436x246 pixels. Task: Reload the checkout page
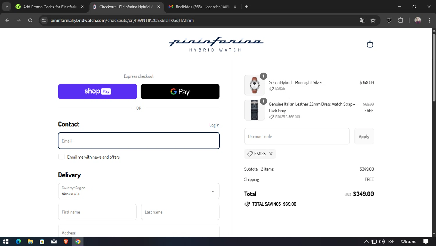pyautogui.click(x=30, y=20)
